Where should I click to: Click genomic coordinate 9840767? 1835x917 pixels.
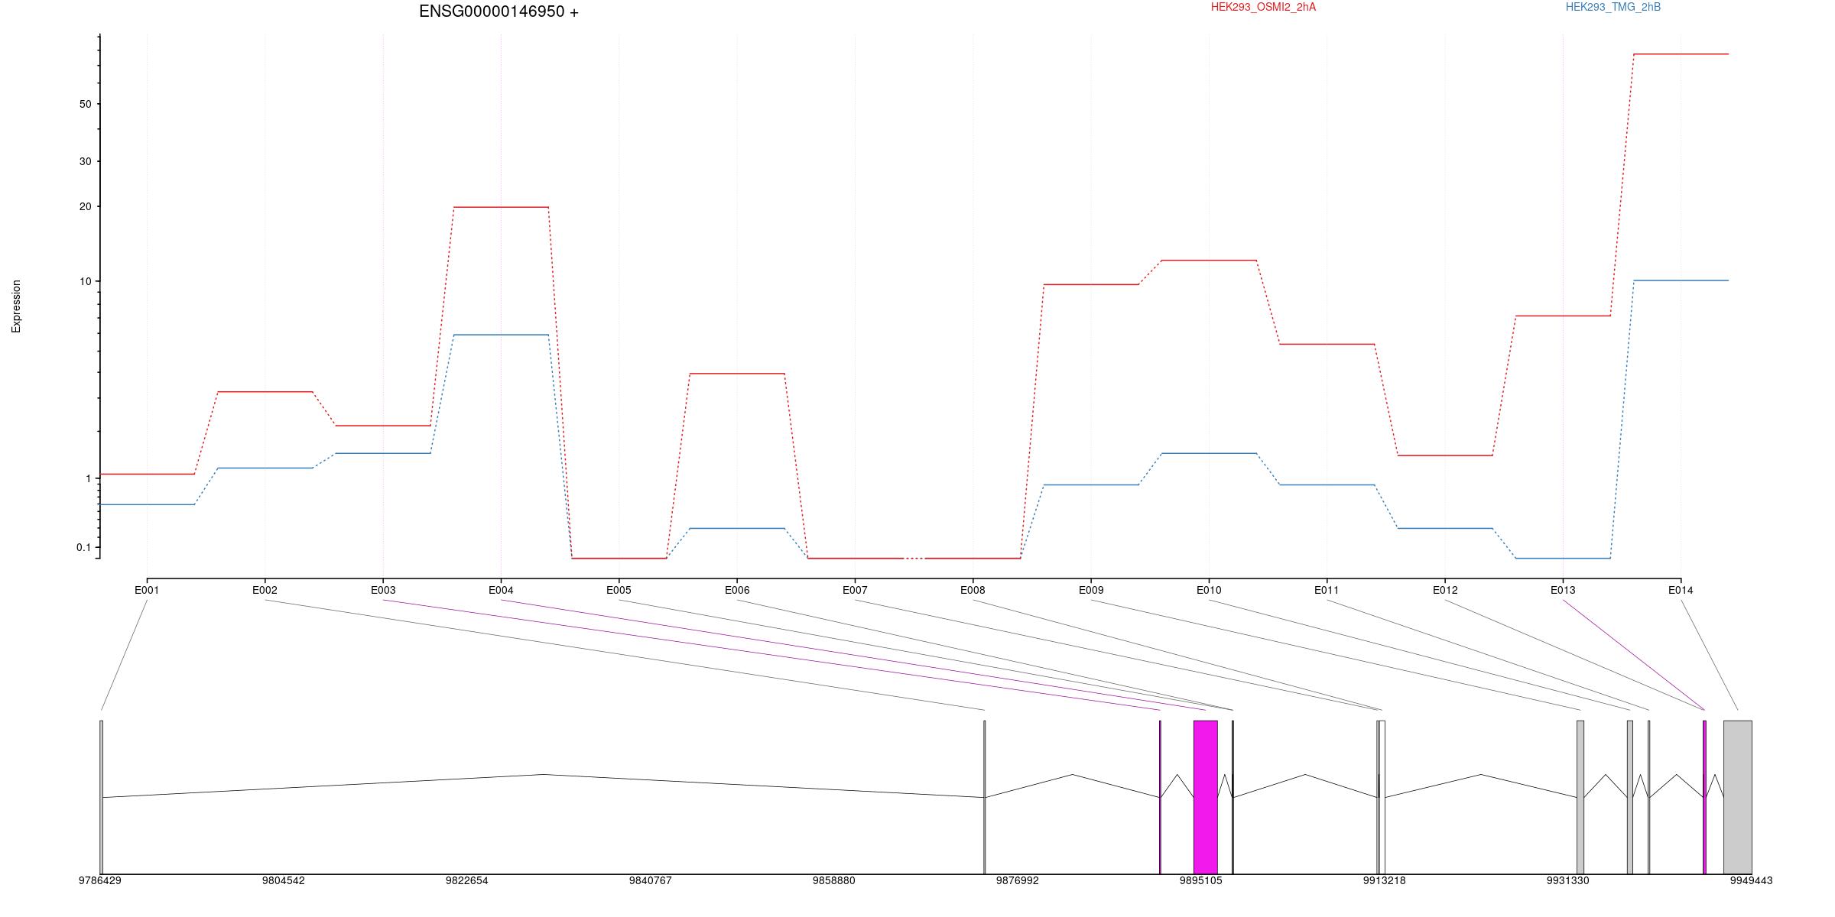tap(651, 880)
